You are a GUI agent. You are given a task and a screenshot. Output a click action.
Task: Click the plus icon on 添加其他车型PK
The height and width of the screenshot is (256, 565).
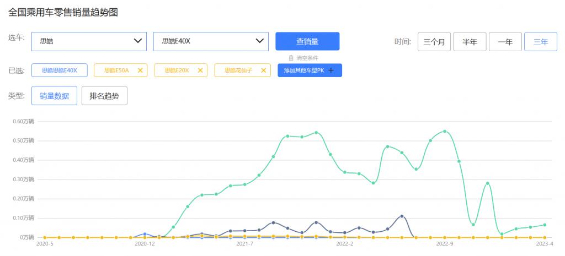[x=331, y=70]
